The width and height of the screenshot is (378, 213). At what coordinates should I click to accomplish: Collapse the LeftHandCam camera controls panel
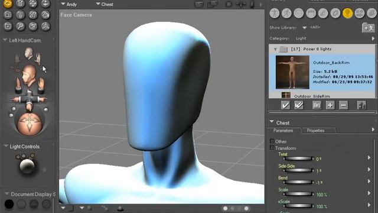[x=5, y=40]
